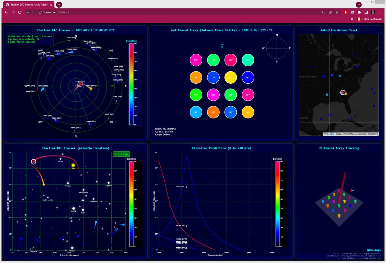This screenshot has width=386, height=263.
Task: Click the Sirius star marker
Action: click(74, 209)
